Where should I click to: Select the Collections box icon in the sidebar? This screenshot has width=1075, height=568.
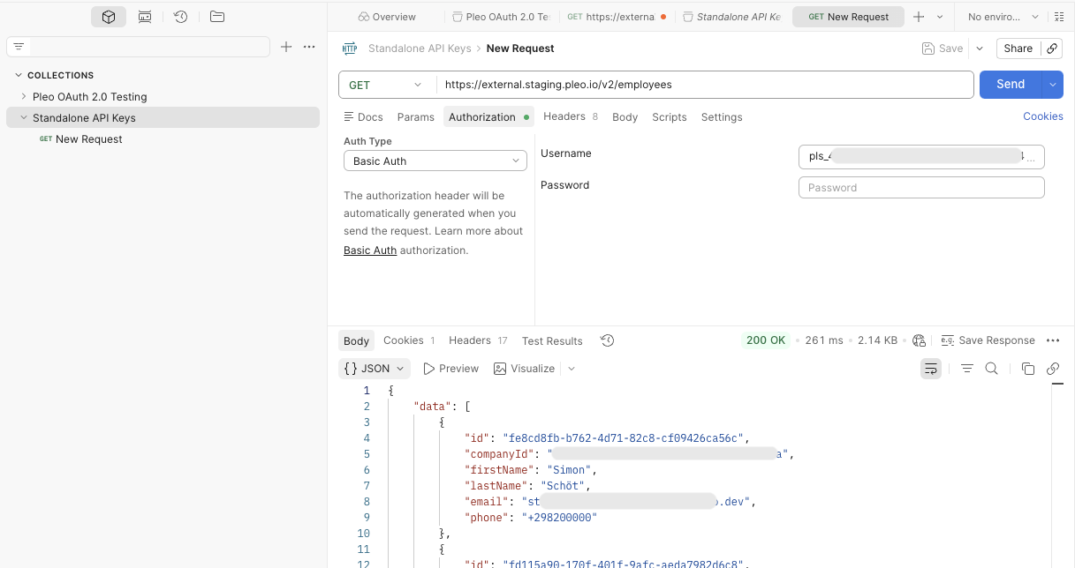click(109, 17)
